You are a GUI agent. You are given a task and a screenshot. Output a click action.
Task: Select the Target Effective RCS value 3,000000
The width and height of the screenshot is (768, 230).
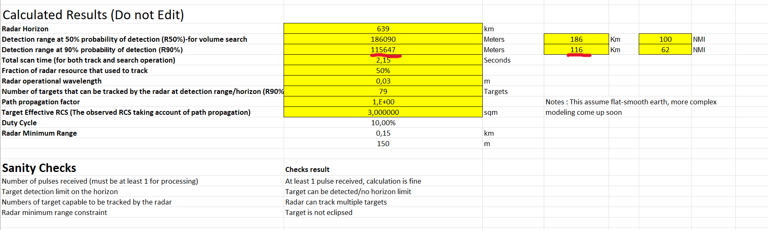[383, 112]
